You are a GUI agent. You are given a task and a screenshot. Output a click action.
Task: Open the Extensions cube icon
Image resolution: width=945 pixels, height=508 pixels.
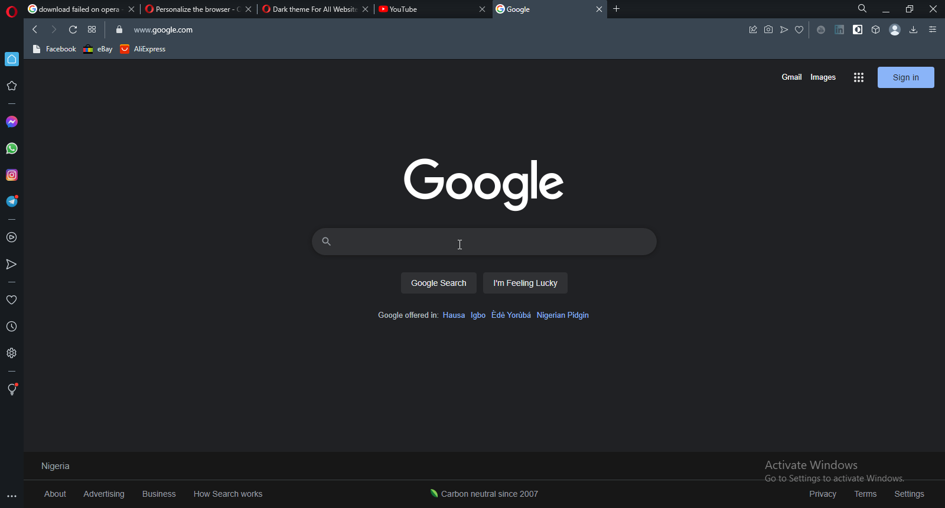click(x=876, y=30)
